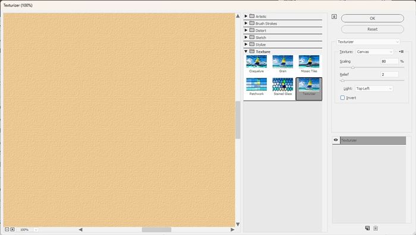Click the vertical preview scrollbar thumb
The width and height of the screenshot is (416, 235).
tap(238, 120)
